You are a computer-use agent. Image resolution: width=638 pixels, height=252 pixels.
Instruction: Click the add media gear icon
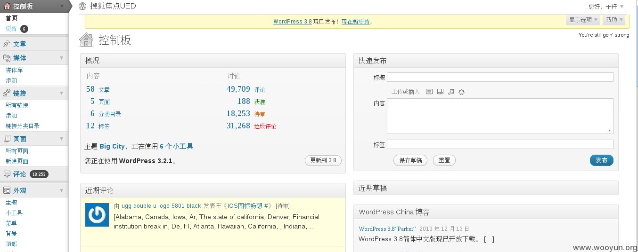pos(462,92)
